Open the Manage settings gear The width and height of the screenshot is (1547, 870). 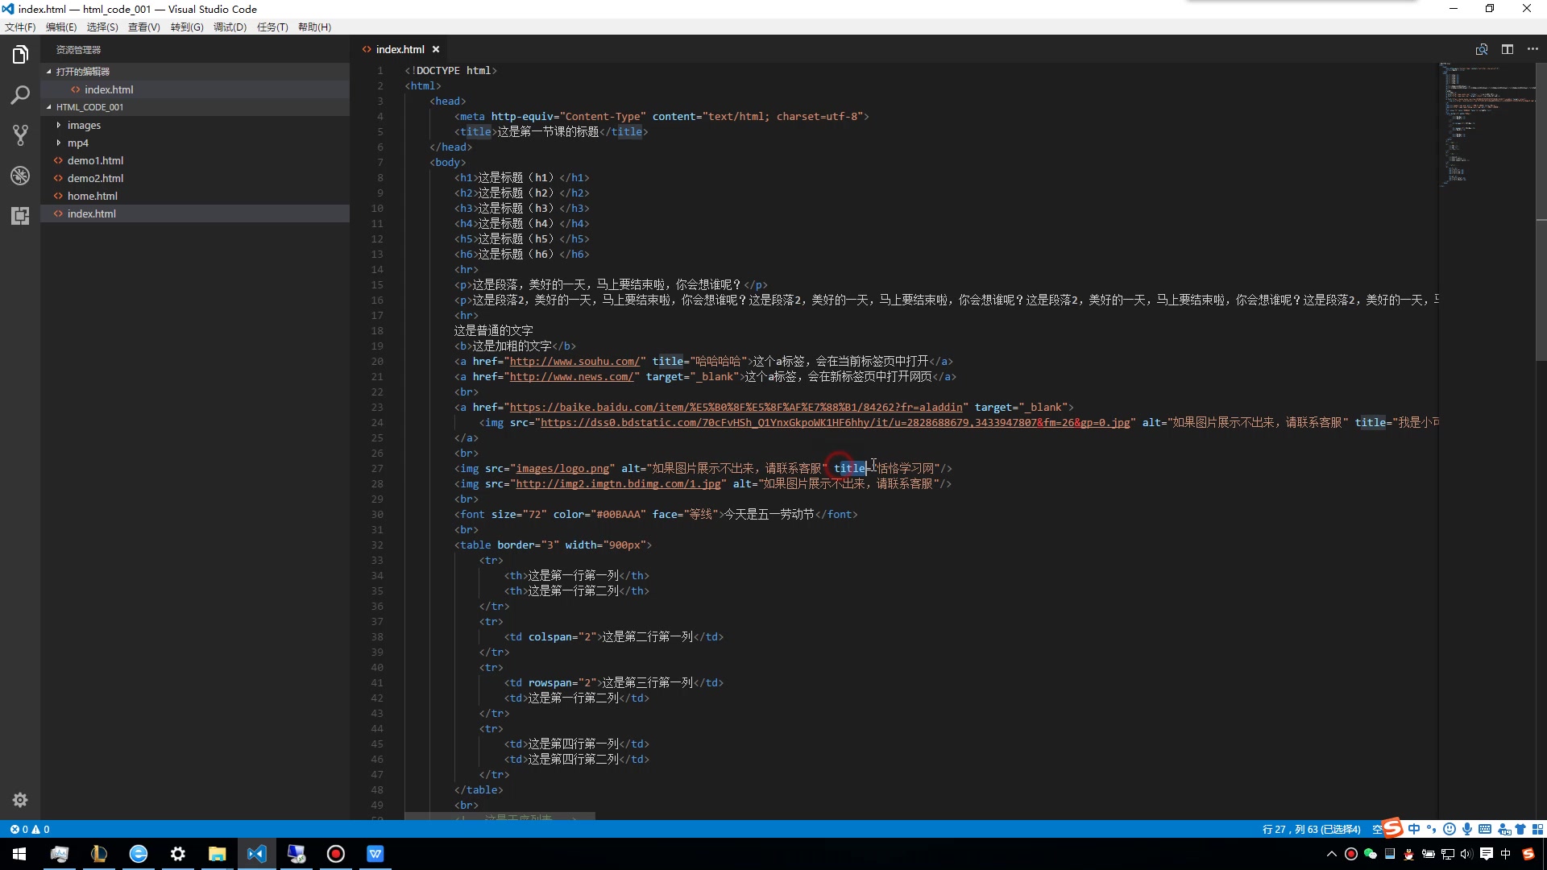(19, 799)
